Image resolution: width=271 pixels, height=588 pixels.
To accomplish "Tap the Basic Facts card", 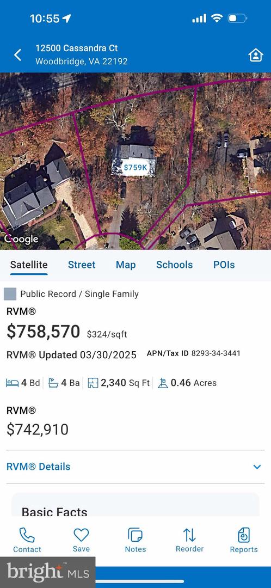I will (135, 505).
